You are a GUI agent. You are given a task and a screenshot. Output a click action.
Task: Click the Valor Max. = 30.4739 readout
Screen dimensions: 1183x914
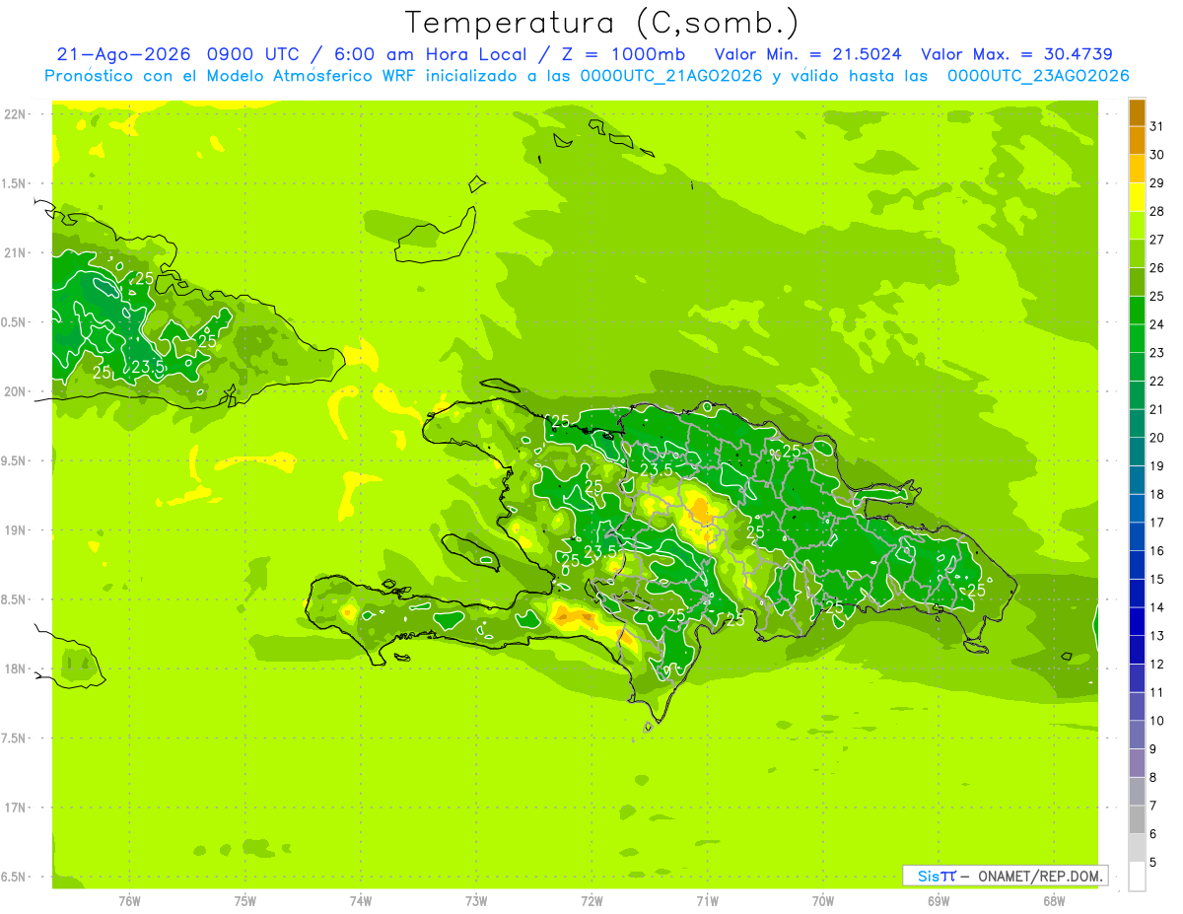click(x=1016, y=54)
